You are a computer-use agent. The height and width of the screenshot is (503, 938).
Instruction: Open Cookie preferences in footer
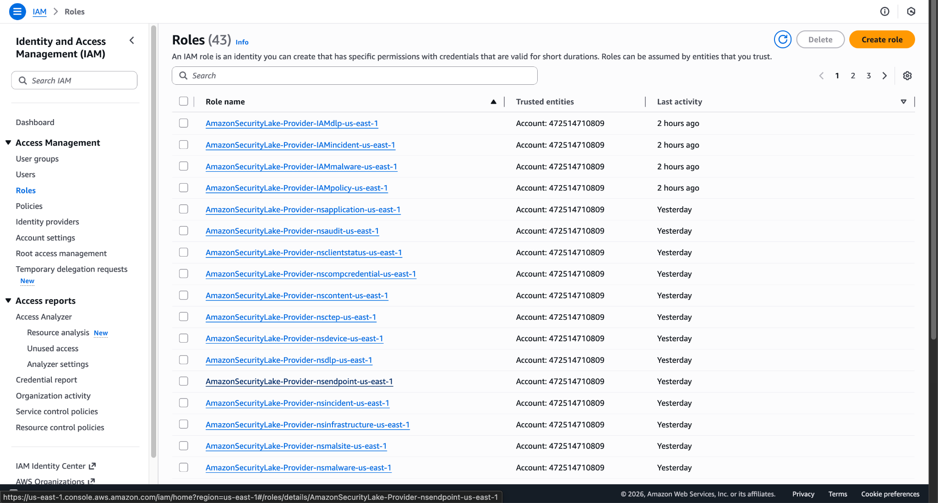[890, 494]
